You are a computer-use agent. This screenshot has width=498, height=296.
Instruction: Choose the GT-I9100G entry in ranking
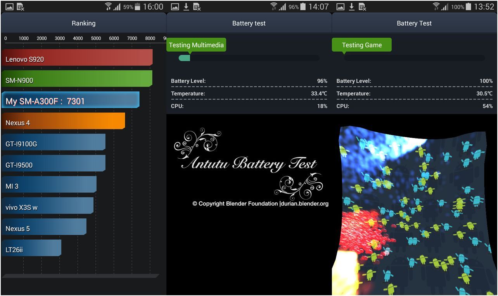point(53,142)
